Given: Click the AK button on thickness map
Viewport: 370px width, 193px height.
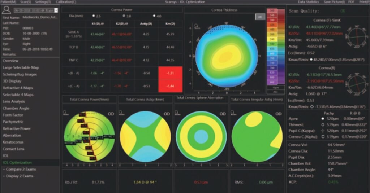Looking at the screenshot, I should (x=259, y=17).
